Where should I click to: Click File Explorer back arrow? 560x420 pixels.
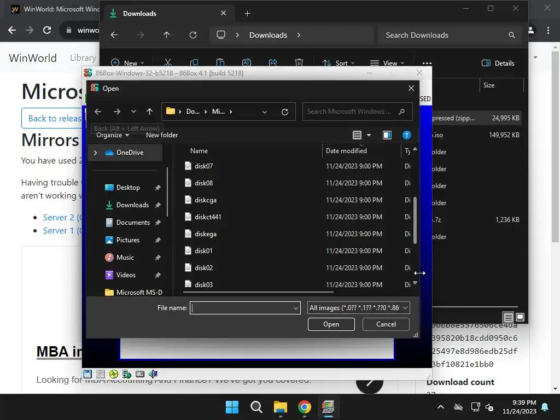click(114, 35)
